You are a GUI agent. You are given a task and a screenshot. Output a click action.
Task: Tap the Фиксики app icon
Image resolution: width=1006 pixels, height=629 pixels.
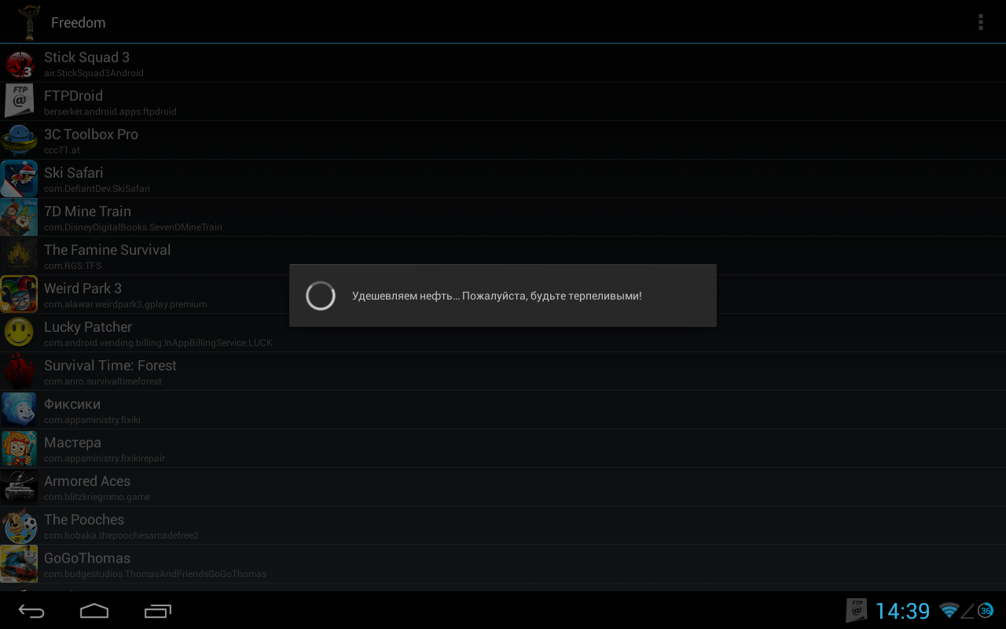point(19,410)
